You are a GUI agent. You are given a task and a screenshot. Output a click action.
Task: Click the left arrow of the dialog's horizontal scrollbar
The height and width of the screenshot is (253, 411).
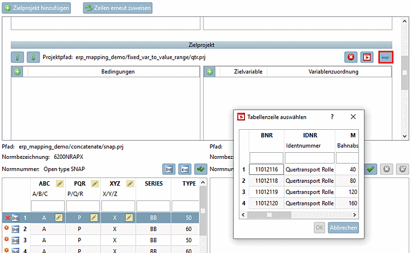243,215
